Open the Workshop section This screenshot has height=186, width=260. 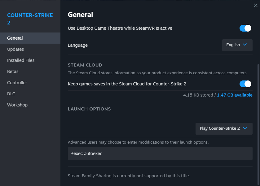(30, 105)
